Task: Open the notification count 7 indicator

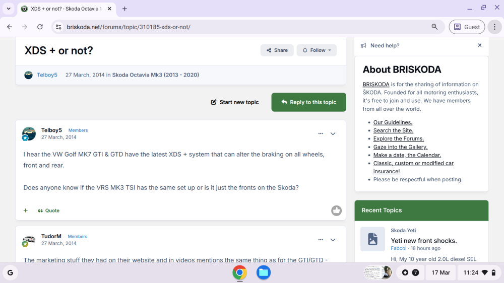Action: [415, 273]
